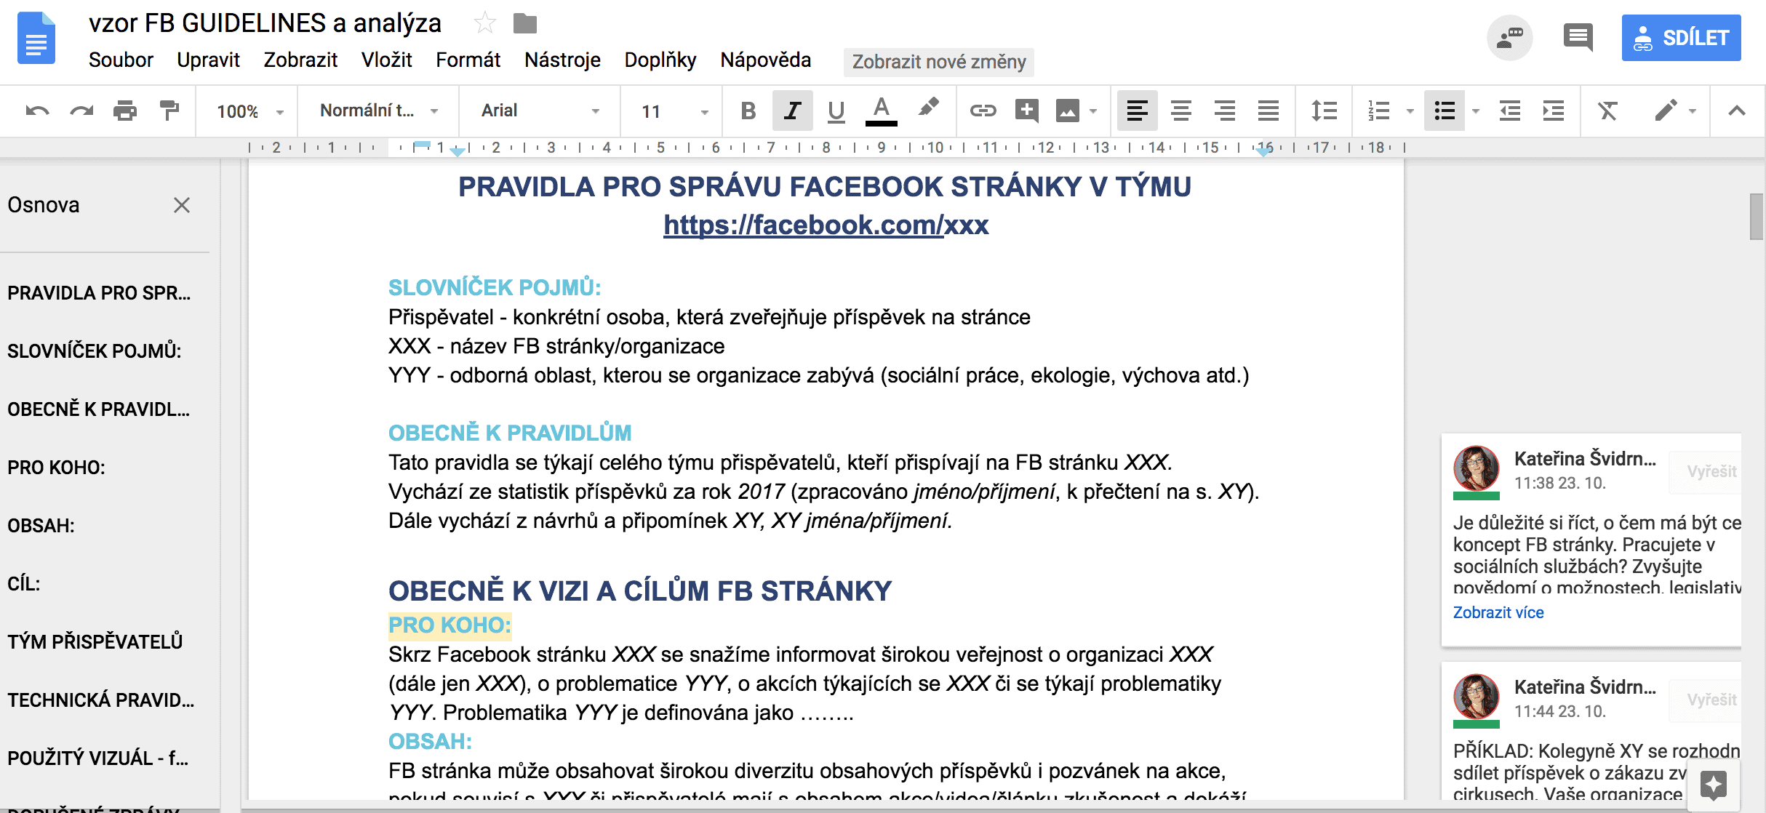1766x813 pixels.
Task: Click the vertical scrollbar thumb
Action: tap(1756, 217)
